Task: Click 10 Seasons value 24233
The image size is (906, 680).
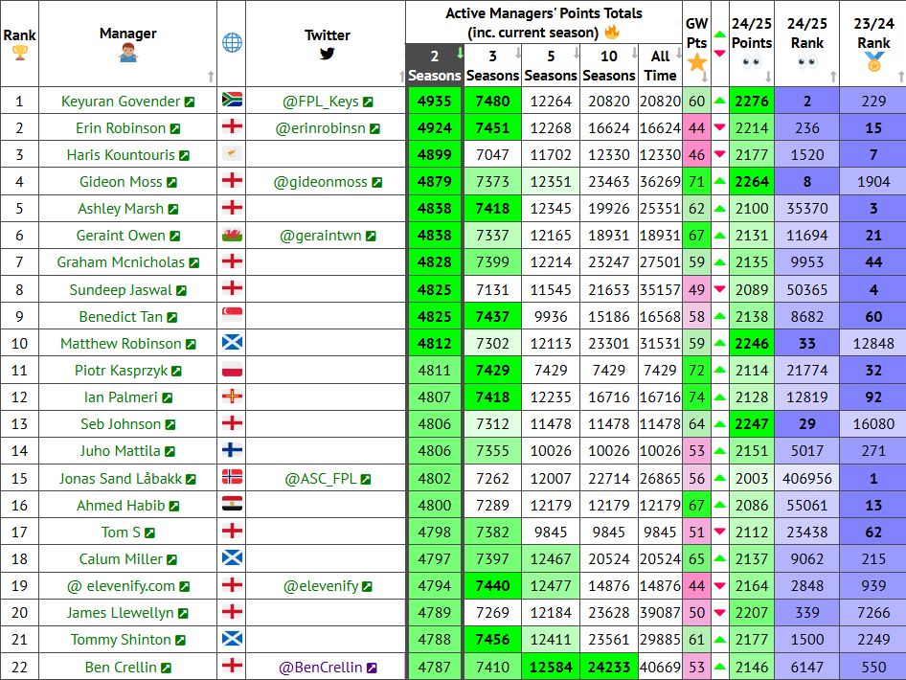Action: 609,668
